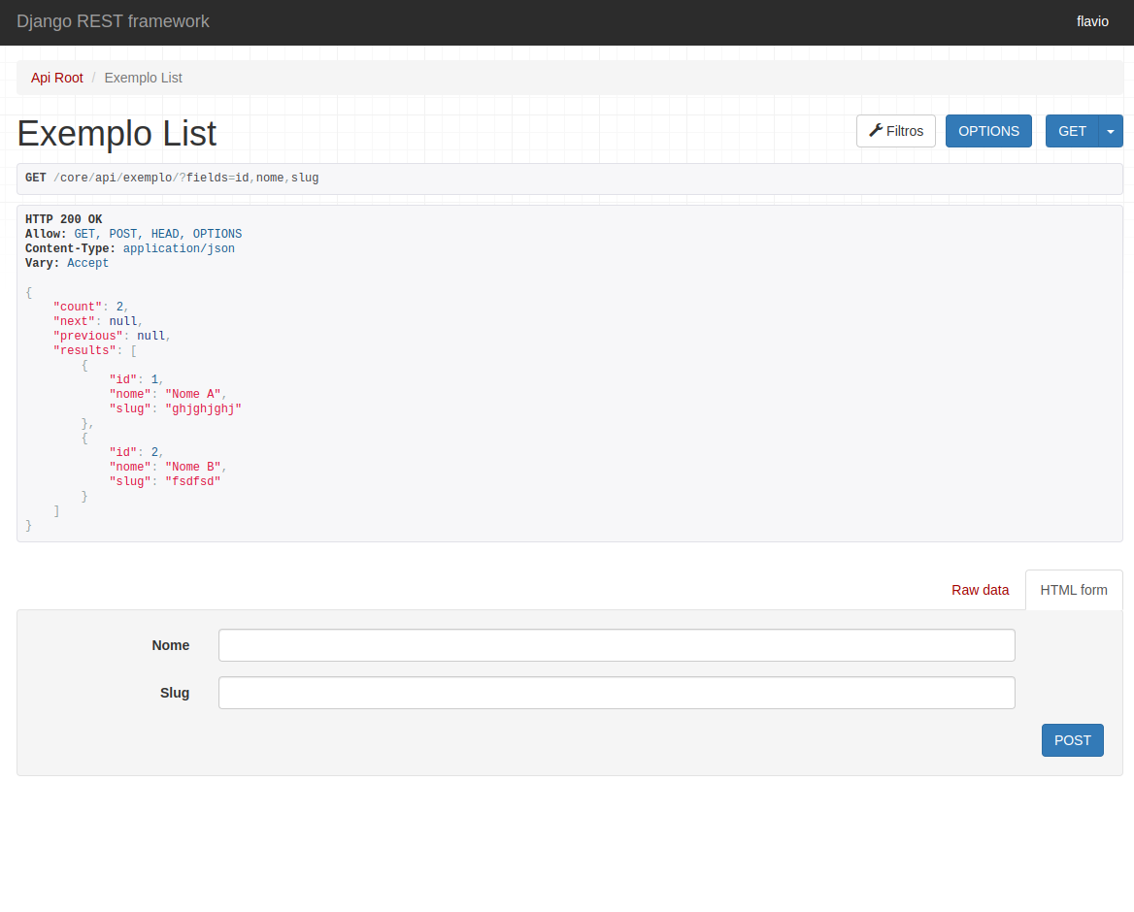Image resolution: width=1134 pixels, height=912 pixels.
Task: Click the "previous" key in JSON
Action: click(88, 336)
